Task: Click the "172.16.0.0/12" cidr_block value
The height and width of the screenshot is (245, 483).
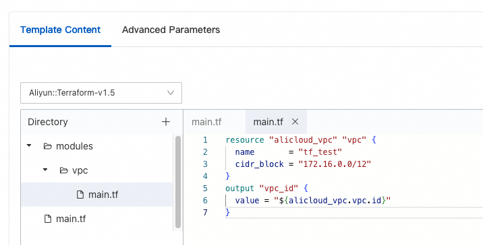Action: pyautogui.click(x=335, y=164)
